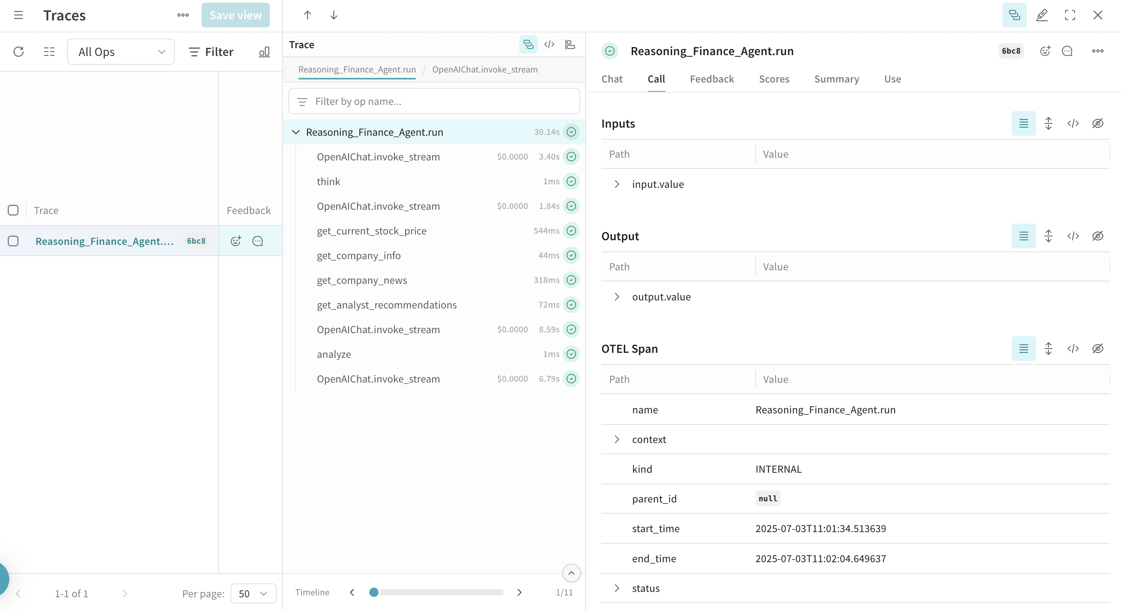The width and height of the screenshot is (1121, 610).
Task: Show Inputs as code
Action: tap(1073, 123)
